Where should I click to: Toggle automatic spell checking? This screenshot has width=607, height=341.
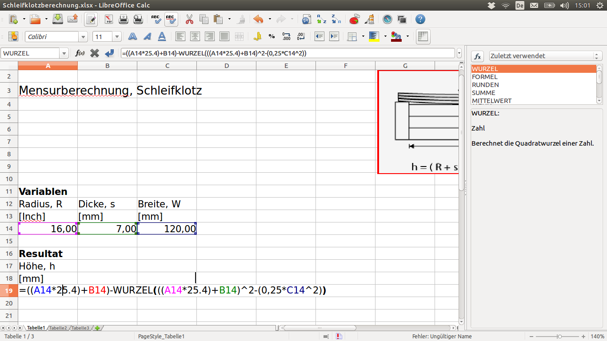(171, 20)
